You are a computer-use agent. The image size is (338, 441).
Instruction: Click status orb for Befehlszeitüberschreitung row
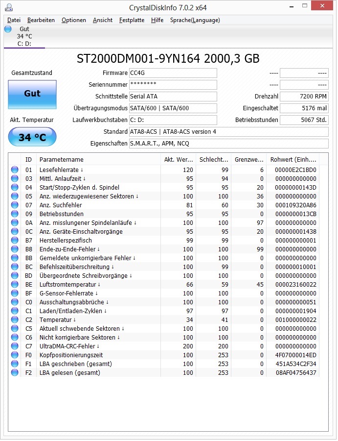pos(15,267)
